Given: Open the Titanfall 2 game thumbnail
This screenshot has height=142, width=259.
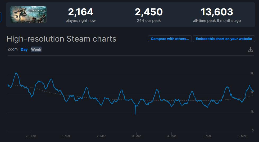Looking at the screenshot, I should click(x=28, y=15).
